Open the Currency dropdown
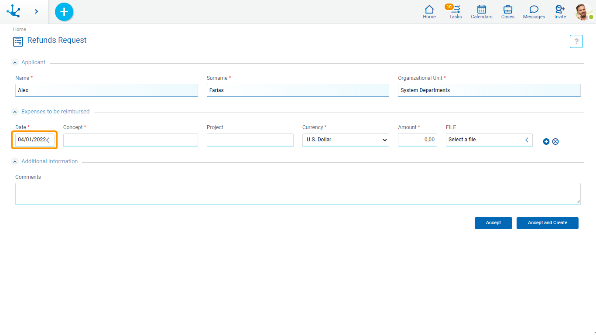The height and width of the screenshot is (335, 596). tap(346, 140)
